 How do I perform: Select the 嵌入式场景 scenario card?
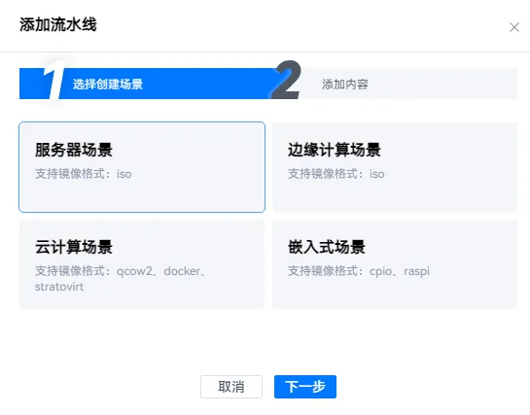pyautogui.click(x=395, y=264)
